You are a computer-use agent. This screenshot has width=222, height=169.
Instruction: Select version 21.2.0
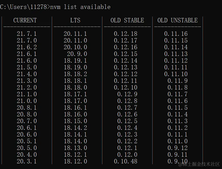pyautogui.click(x=27, y=87)
